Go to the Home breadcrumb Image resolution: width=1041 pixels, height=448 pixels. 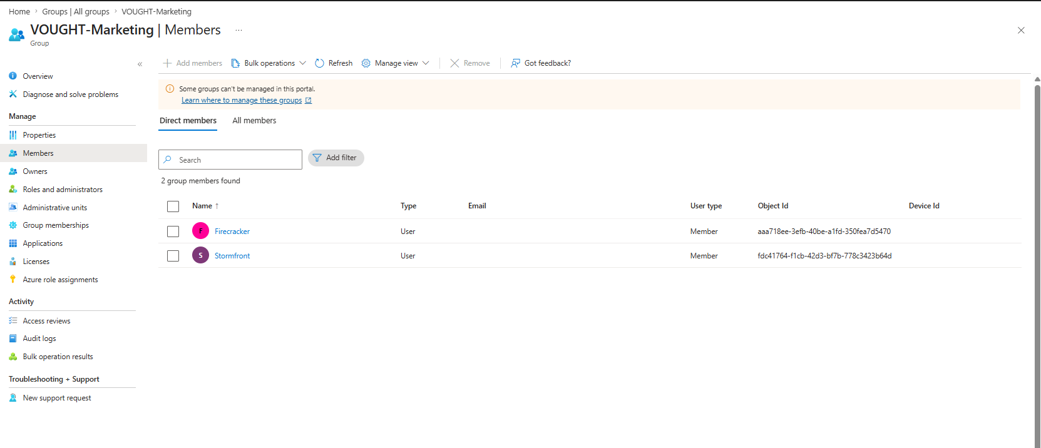click(19, 11)
